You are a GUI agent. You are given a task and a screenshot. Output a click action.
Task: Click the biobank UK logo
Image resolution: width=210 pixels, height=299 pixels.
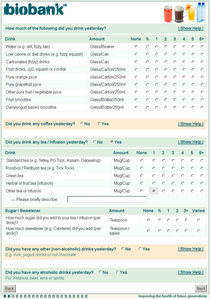tap(35, 10)
